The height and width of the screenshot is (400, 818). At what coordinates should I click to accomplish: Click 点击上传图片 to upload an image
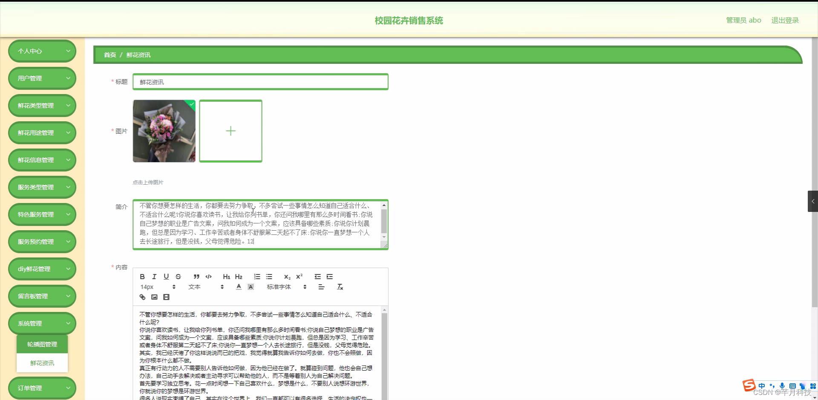tap(147, 182)
